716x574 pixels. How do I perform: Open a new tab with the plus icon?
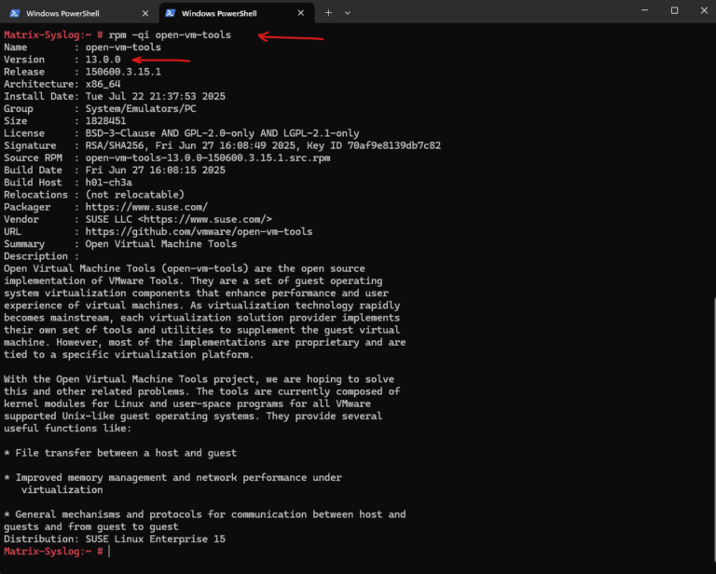click(327, 13)
